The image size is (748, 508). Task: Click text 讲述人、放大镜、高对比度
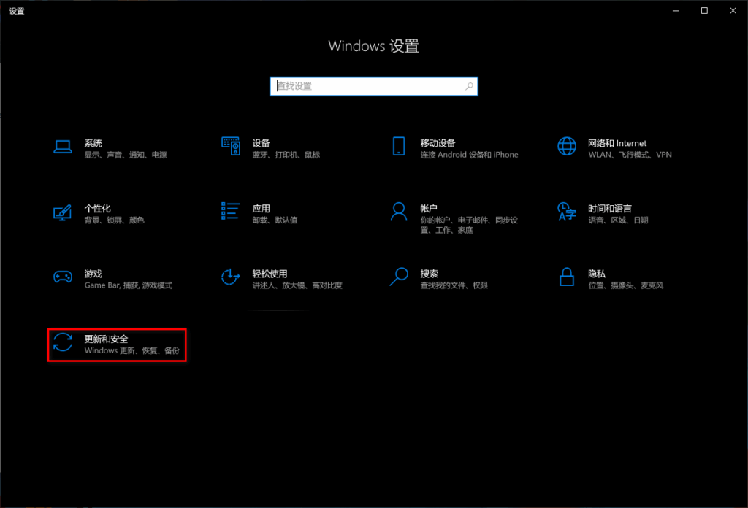click(297, 285)
